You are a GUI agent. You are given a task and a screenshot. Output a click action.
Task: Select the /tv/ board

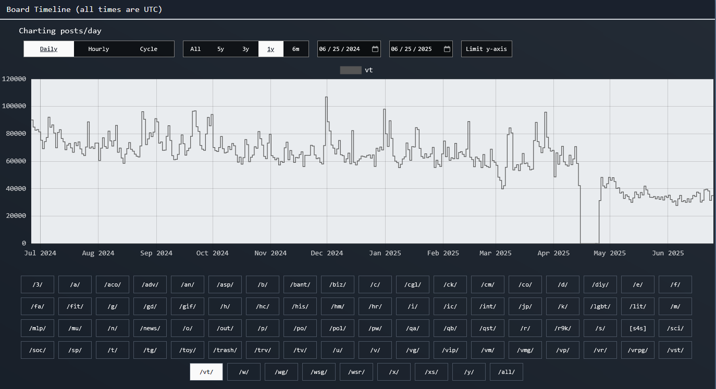pyautogui.click(x=300, y=350)
